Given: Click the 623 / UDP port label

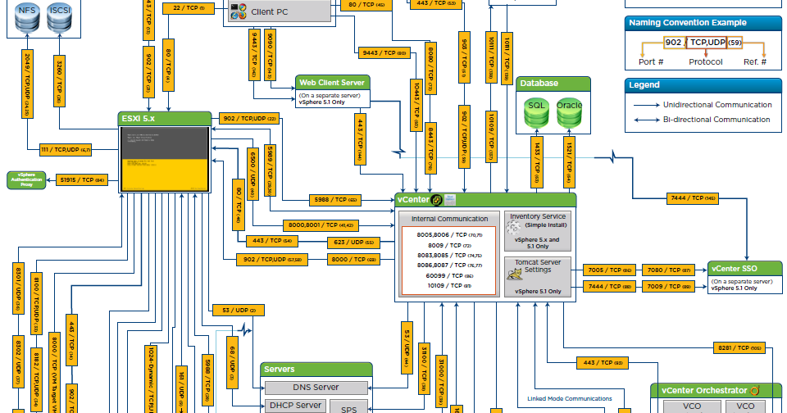Looking at the screenshot, I should pyautogui.click(x=354, y=243).
